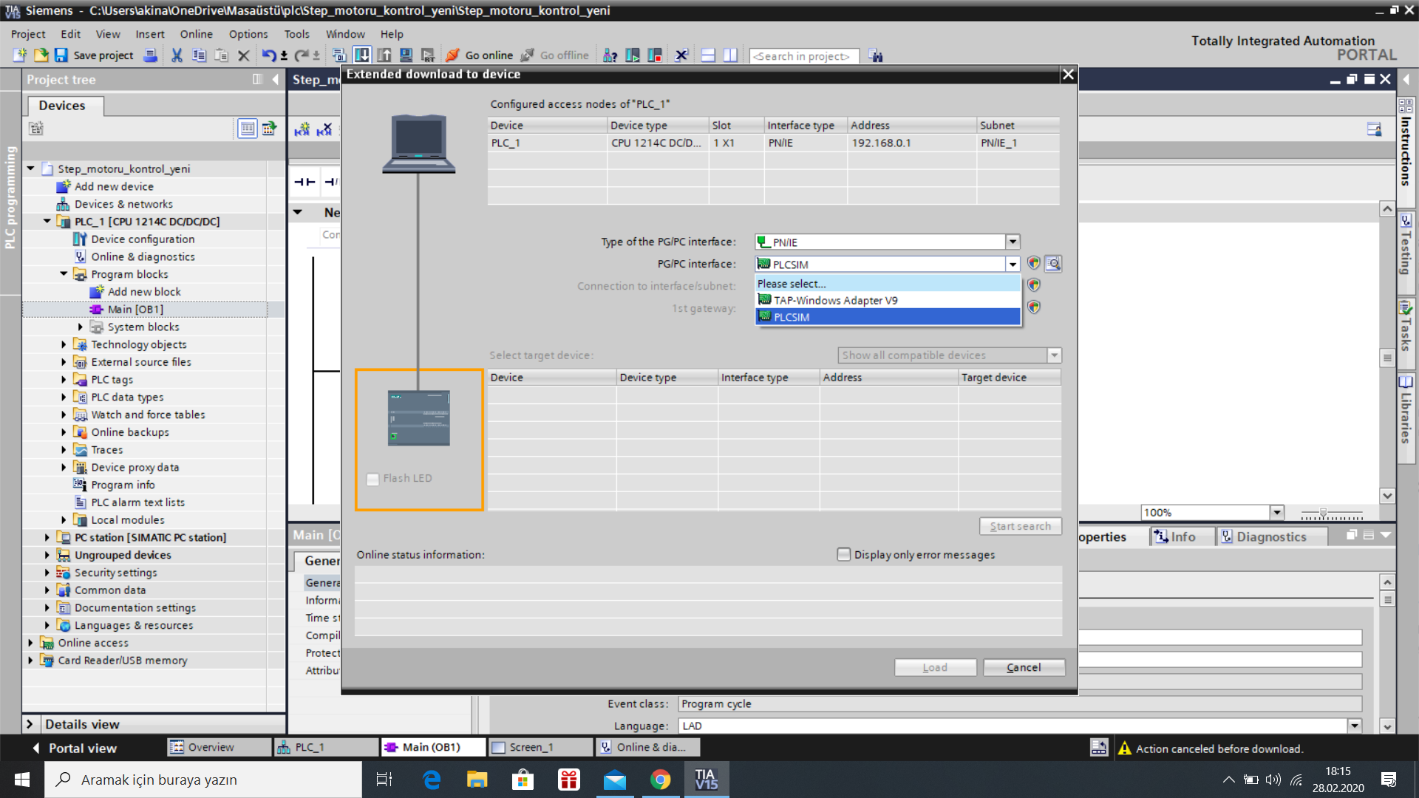
Task: Tick the Flash LED checkbox
Action: coord(372,479)
